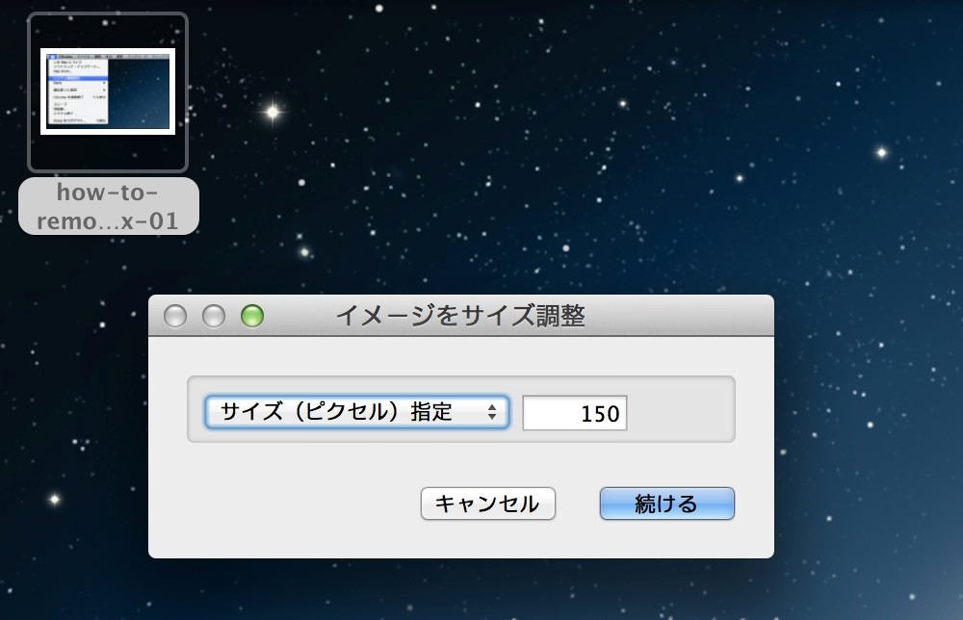Viewport: 963px width, 620px height.
Task: Click the minimize button of resize dialog
Action: click(x=214, y=316)
